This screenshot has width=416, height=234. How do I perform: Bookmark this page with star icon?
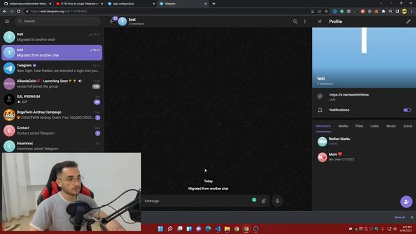point(326,12)
